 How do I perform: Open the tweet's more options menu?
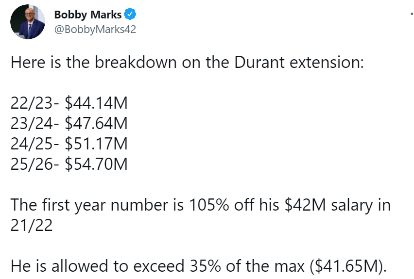[x=412, y=14]
